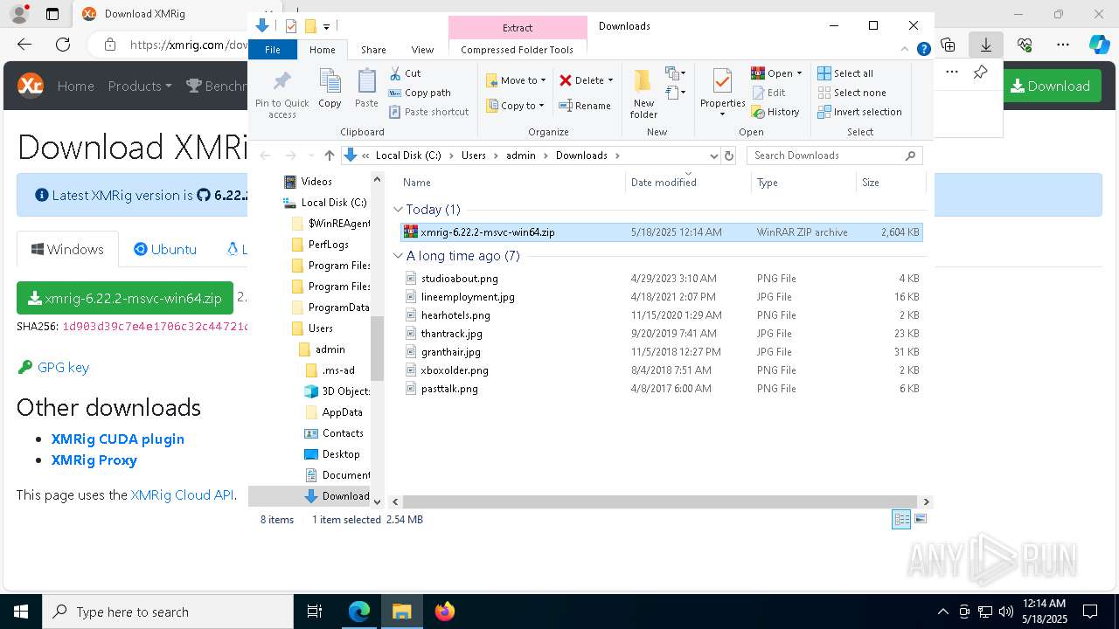Select Videos in the navigation pane
Screen dimensions: 1119x629
pyautogui.click(x=316, y=182)
